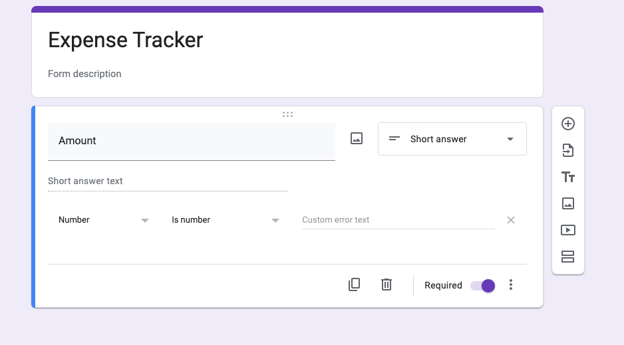Edit the Amount question title field

(x=192, y=141)
